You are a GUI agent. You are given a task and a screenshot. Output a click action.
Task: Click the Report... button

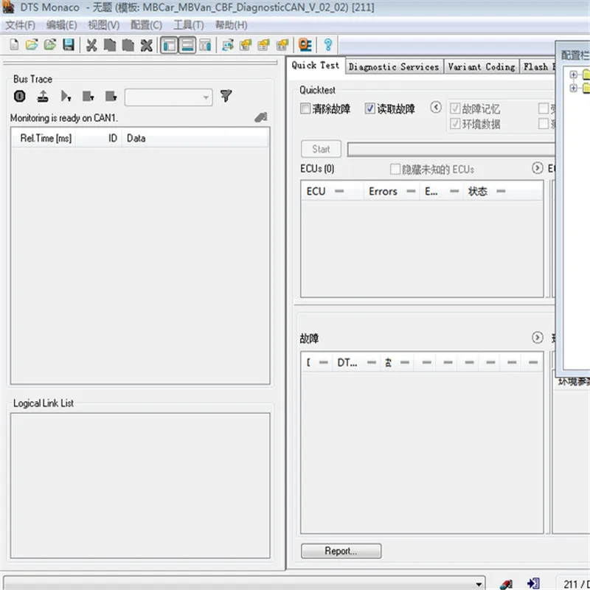341,551
